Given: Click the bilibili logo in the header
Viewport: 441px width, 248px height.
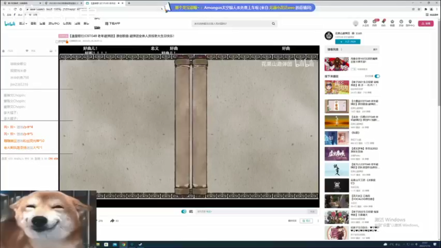Looking at the screenshot, I should (9, 24).
